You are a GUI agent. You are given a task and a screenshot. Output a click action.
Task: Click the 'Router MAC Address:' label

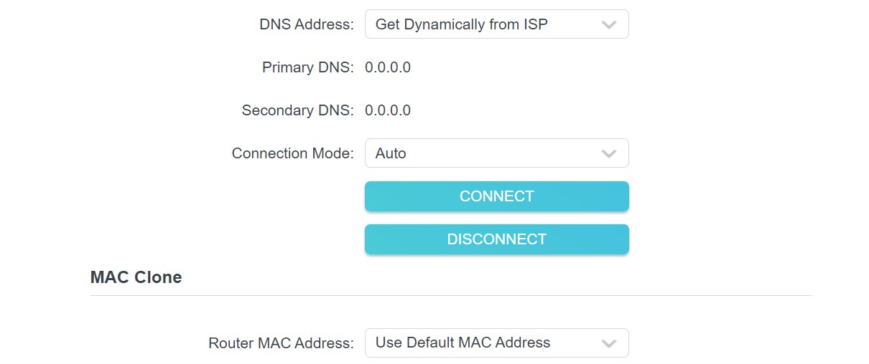click(x=282, y=344)
